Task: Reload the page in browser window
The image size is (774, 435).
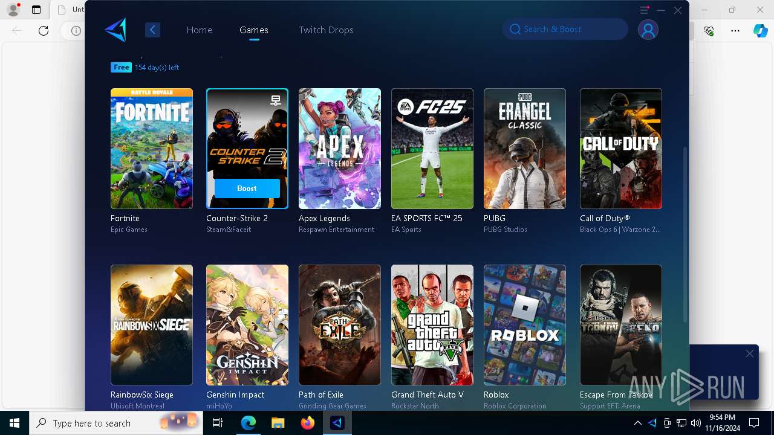Action: [x=44, y=30]
